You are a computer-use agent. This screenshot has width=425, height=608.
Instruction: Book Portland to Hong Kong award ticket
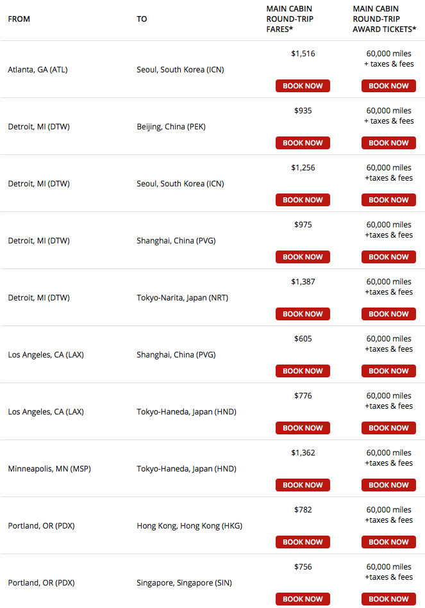(388, 542)
